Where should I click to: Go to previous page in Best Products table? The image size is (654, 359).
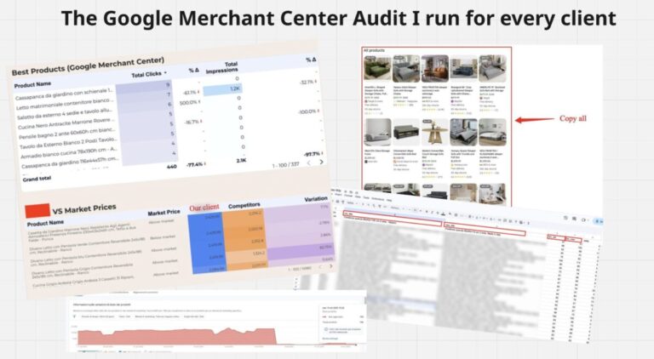[308, 162]
